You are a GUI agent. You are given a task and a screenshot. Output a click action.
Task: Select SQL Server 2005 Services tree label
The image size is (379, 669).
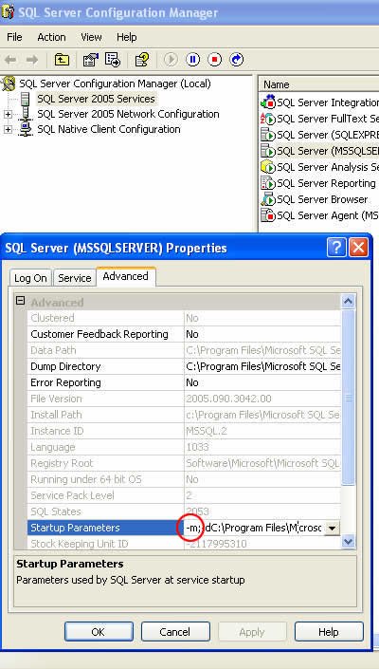tap(96, 99)
